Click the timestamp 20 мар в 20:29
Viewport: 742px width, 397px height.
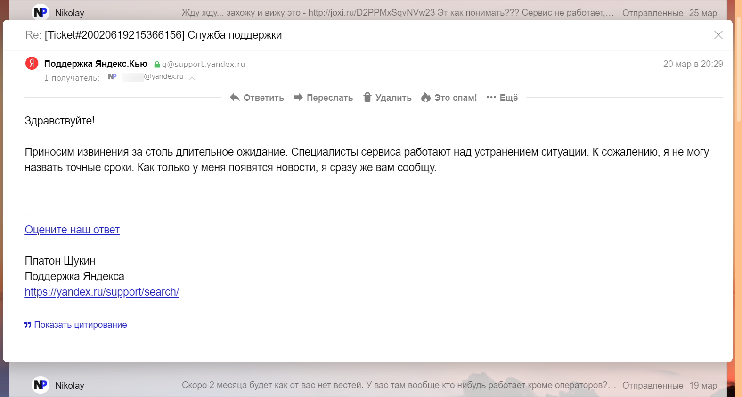pyautogui.click(x=693, y=64)
